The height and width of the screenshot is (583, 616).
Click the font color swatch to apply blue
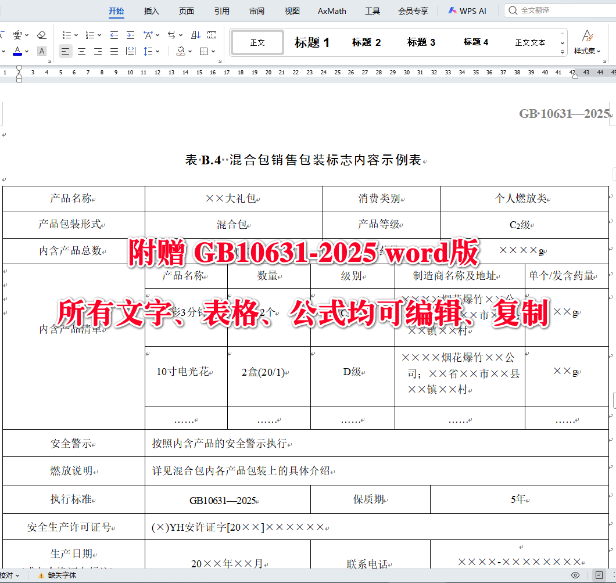tap(17, 50)
